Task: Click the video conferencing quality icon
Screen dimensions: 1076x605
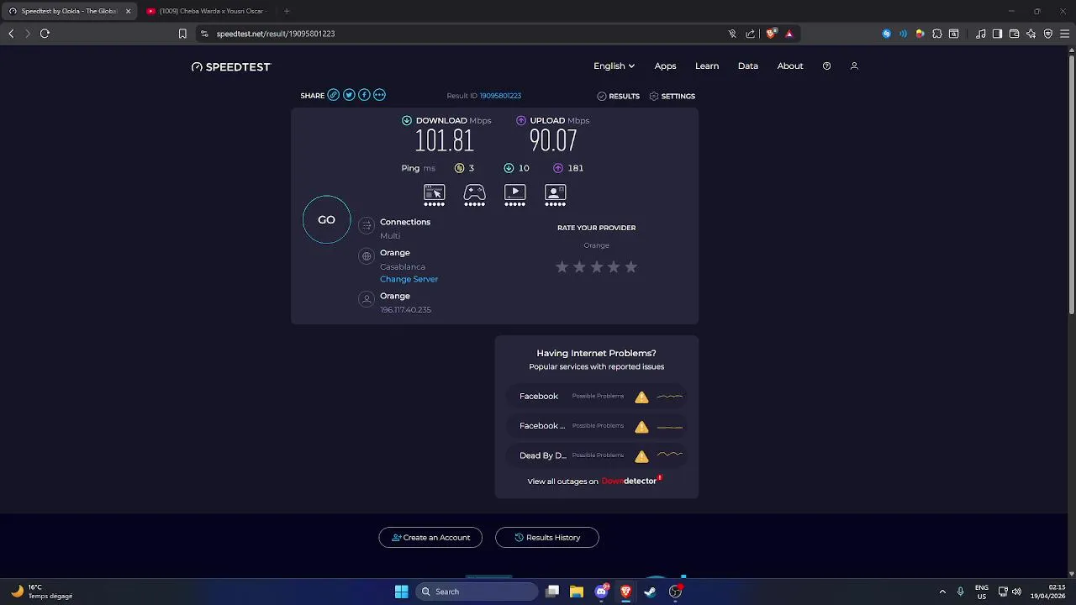Action: tap(555, 195)
